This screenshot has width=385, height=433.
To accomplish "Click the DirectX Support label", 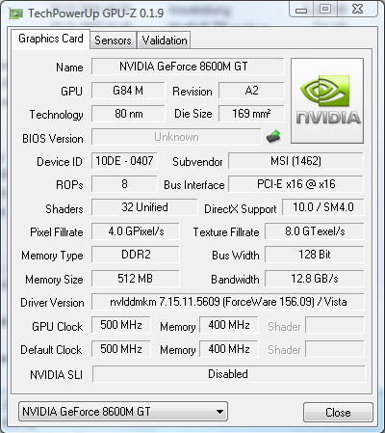I will pyautogui.click(x=241, y=209).
